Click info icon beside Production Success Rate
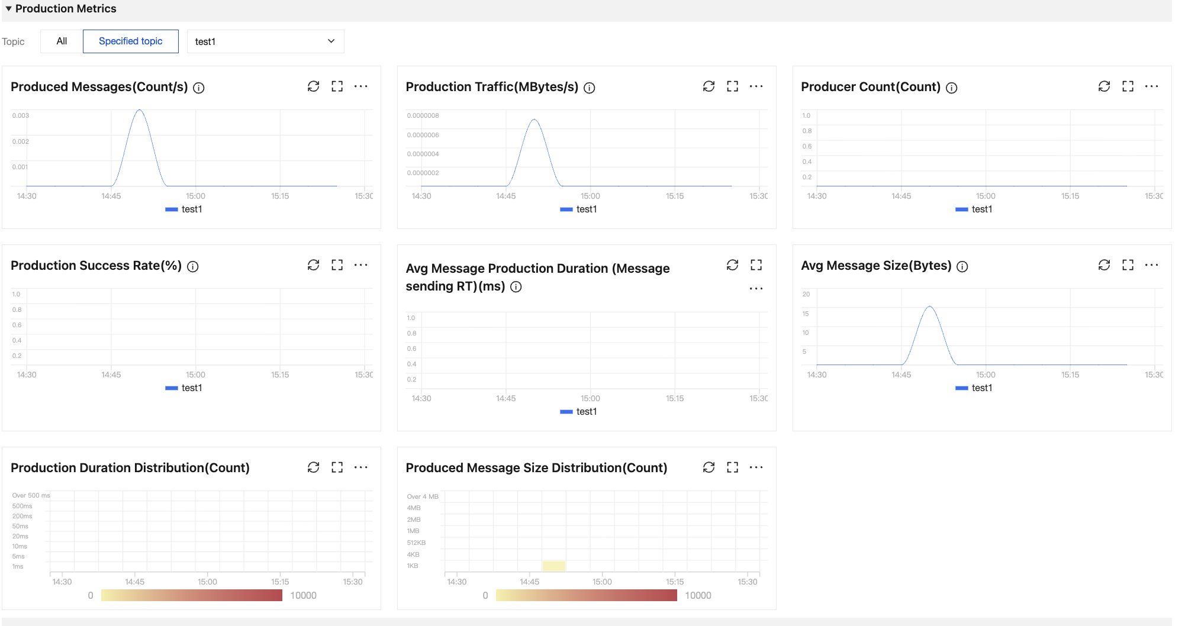Screen dimensions: 1185x626 pos(193,266)
